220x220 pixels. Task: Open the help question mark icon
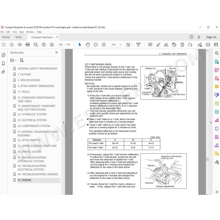(x=191, y=37)
